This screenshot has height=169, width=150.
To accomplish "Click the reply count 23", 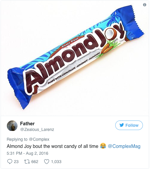I will point(16,162).
